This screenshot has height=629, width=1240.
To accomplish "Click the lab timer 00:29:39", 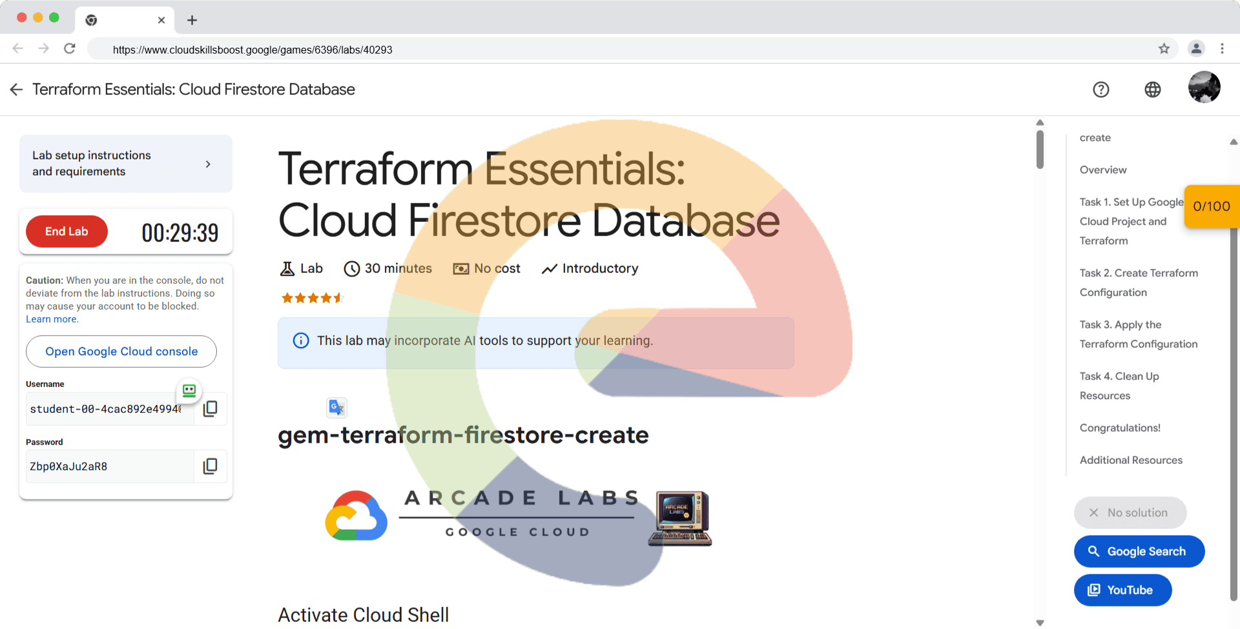I will (x=180, y=232).
